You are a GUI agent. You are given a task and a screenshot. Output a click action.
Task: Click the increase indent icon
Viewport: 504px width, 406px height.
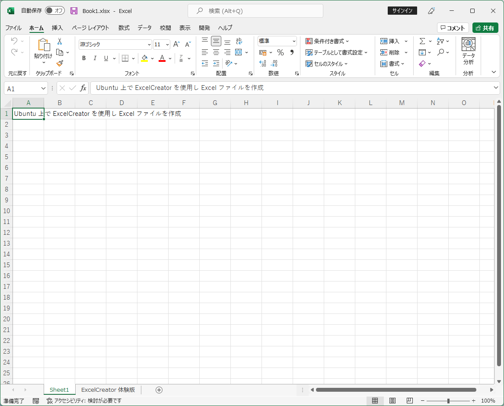tap(216, 63)
